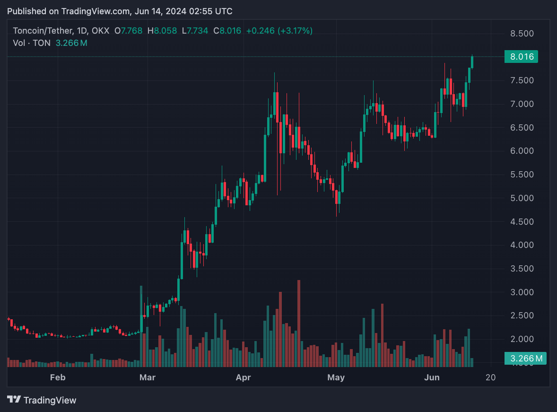Click the 7.000 price axis label
Image resolution: width=557 pixels, height=412 pixels.
click(x=522, y=104)
